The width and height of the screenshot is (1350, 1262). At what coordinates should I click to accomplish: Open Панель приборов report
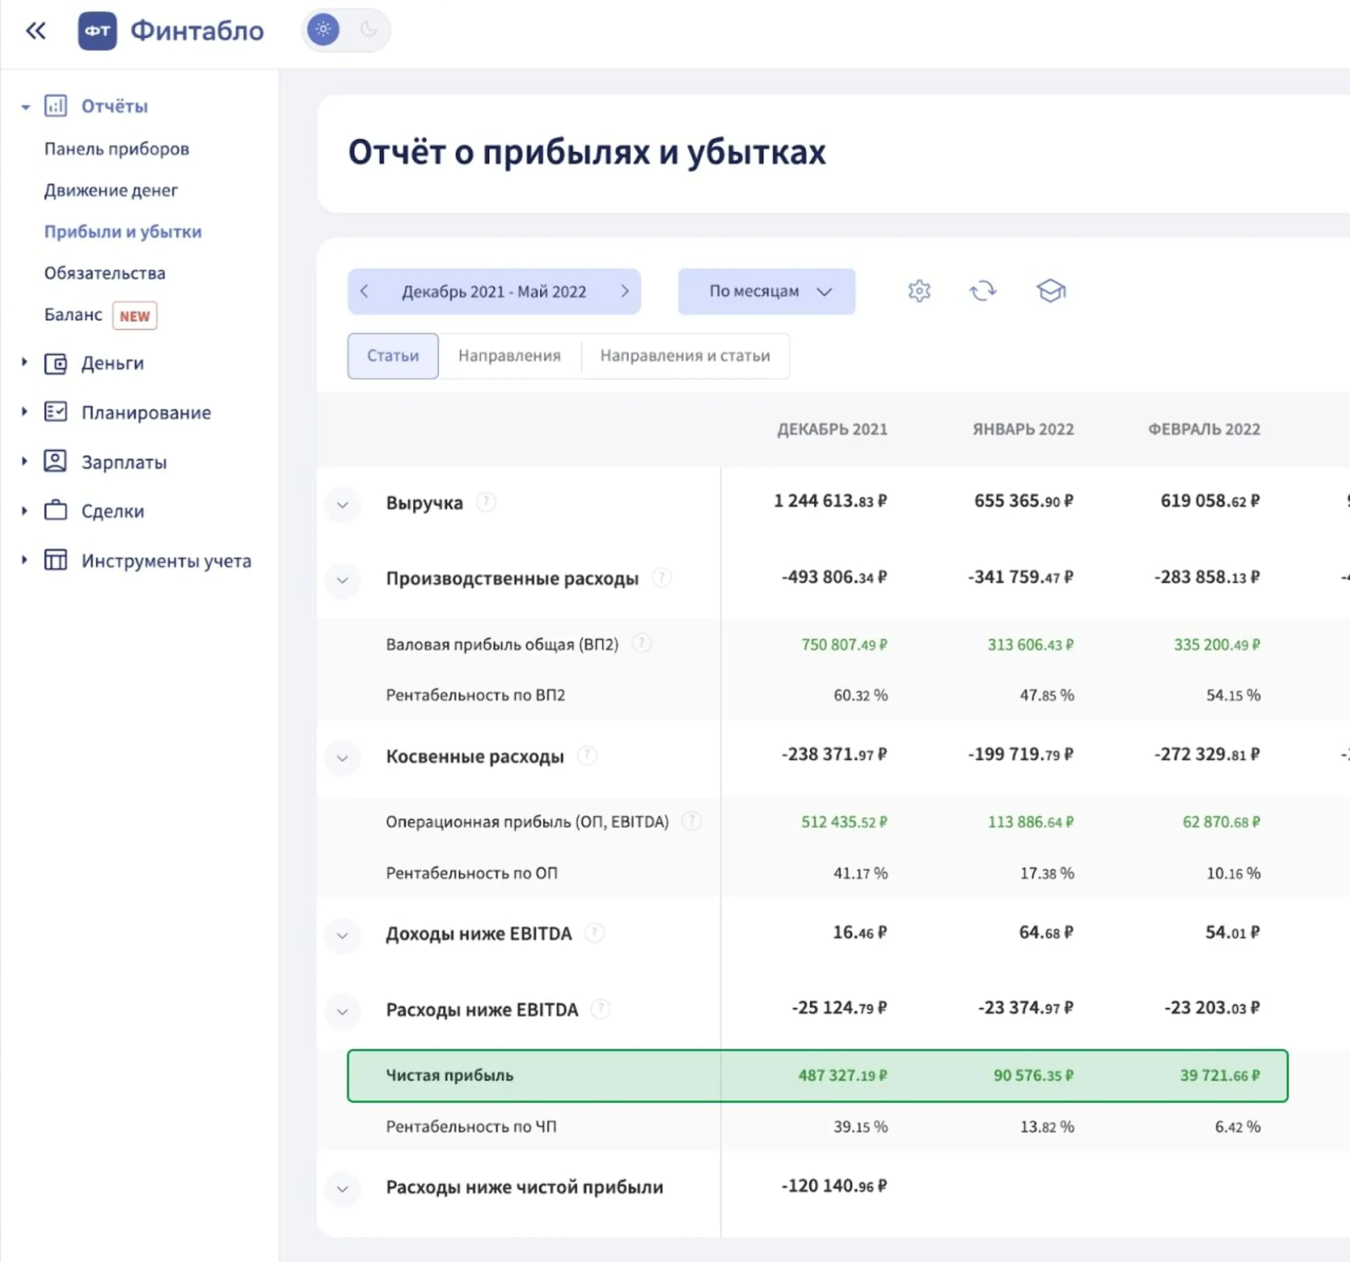[117, 149]
